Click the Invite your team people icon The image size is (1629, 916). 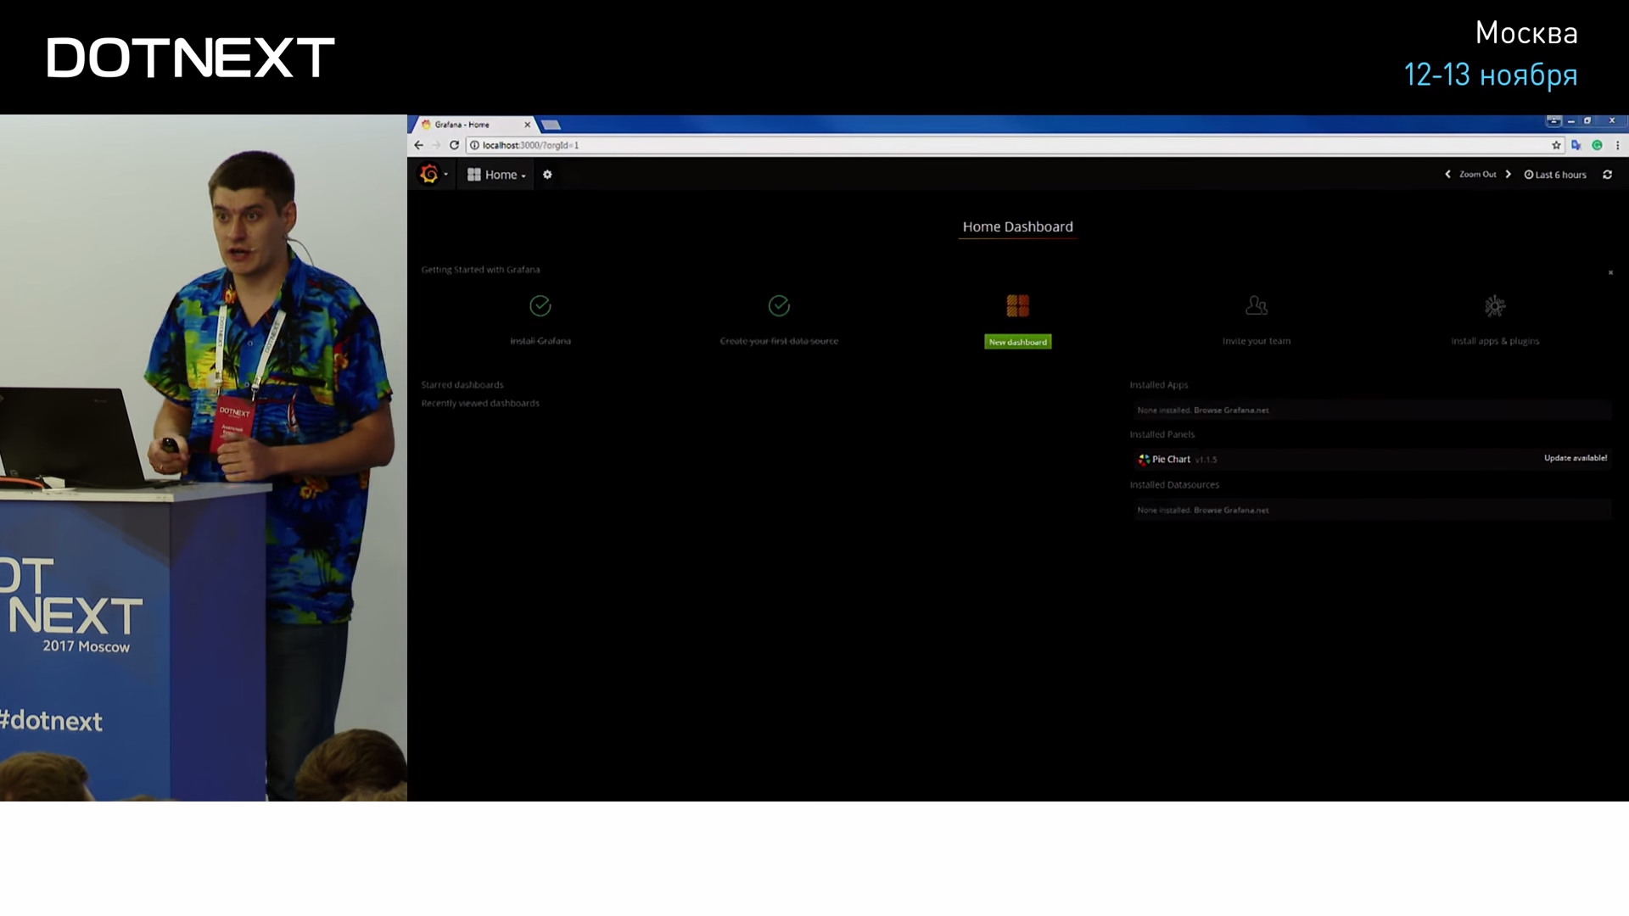click(1257, 304)
